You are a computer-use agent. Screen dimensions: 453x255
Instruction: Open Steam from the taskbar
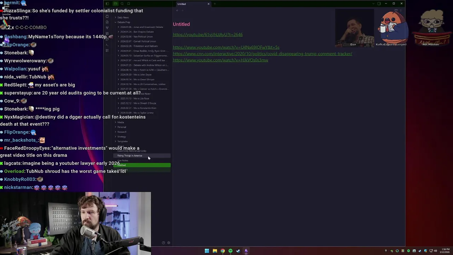pos(238,251)
